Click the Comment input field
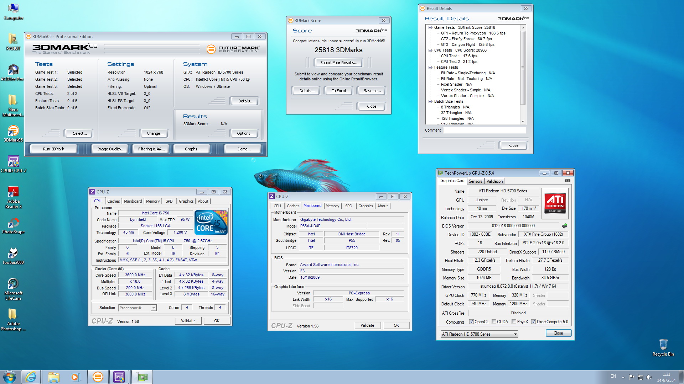The height and width of the screenshot is (384, 684). 484,130
